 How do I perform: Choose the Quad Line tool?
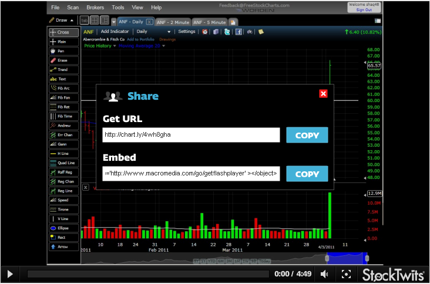tap(64, 163)
